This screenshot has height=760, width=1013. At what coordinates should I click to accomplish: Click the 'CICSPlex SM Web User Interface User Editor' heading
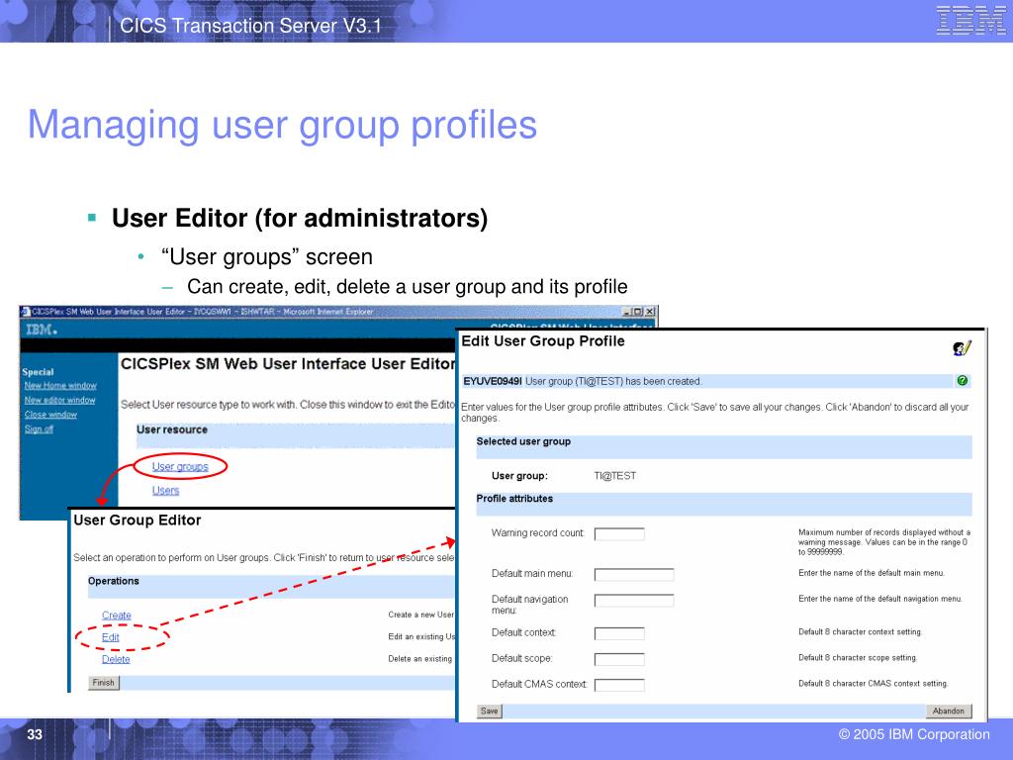(x=288, y=364)
